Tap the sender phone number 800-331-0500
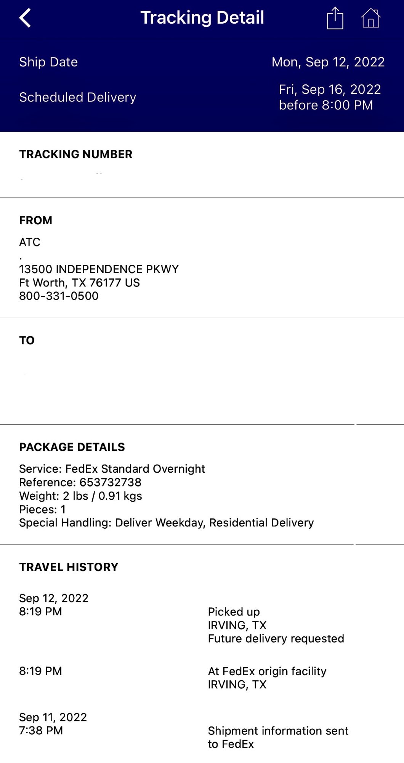The height and width of the screenshot is (763, 404). coord(59,296)
